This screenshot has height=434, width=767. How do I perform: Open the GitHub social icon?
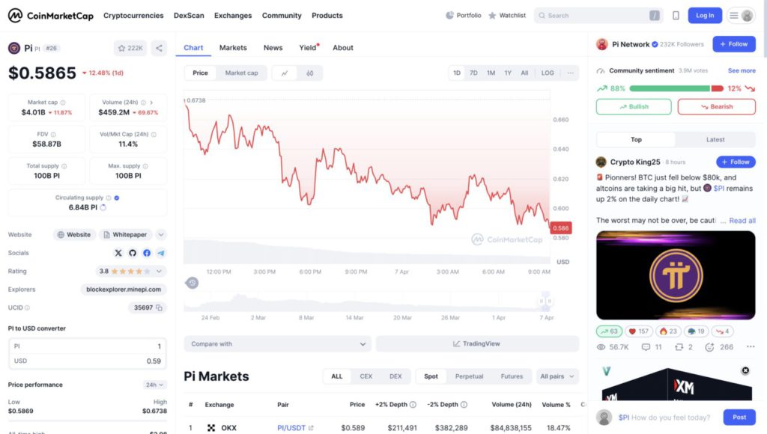[133, 253]
